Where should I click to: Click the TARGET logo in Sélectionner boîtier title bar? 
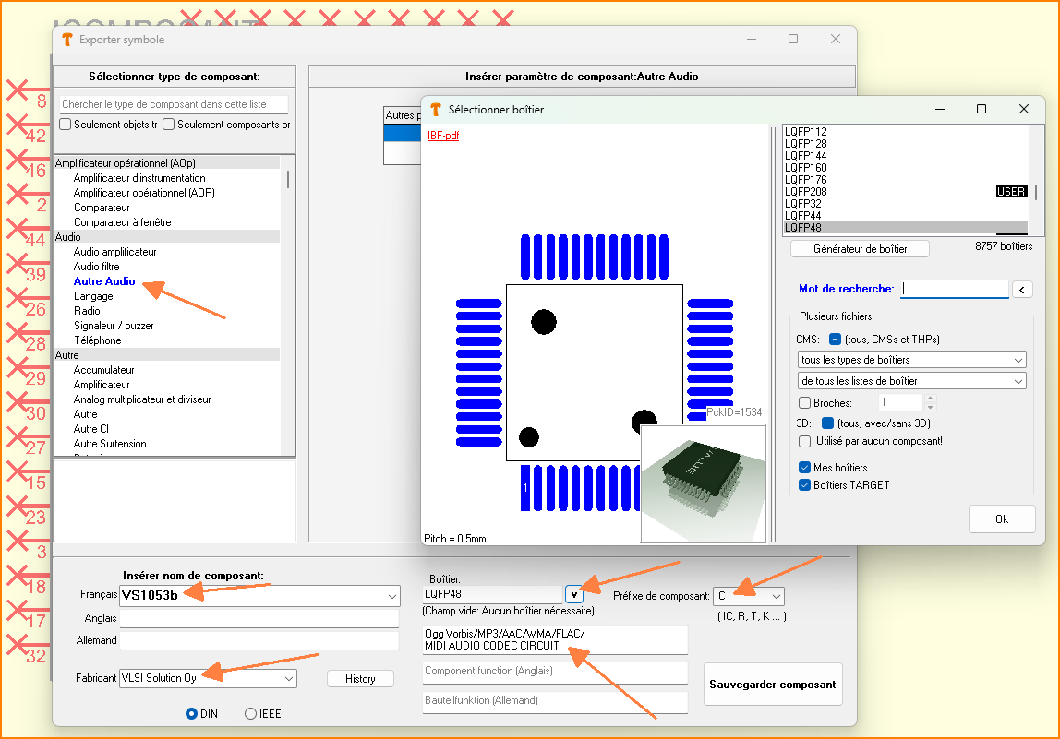coord(436,110)
